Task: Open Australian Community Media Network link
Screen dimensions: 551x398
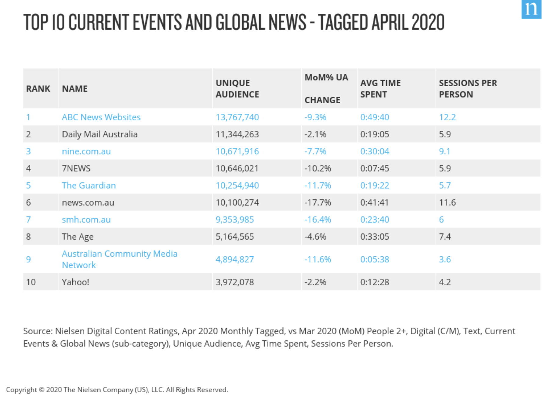Action: tap(119, 259)
